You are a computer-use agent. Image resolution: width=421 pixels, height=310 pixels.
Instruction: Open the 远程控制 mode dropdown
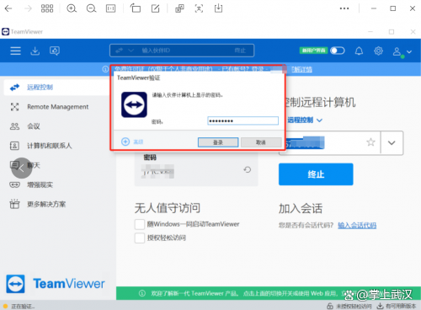[305, 120]
